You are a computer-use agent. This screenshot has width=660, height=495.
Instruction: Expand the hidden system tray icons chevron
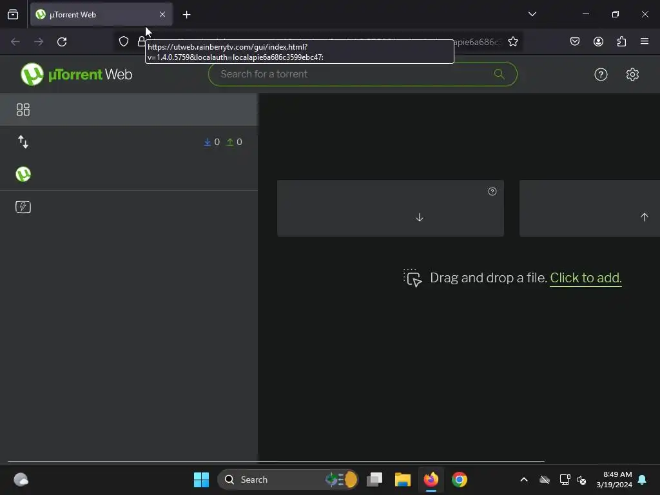[523, 480]
